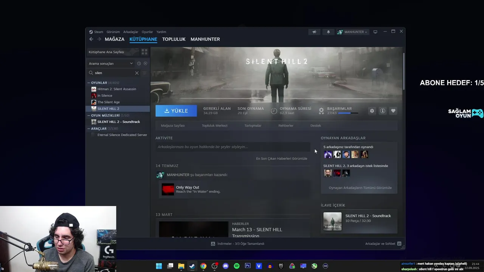Open the game info icon

click(383, 111)
